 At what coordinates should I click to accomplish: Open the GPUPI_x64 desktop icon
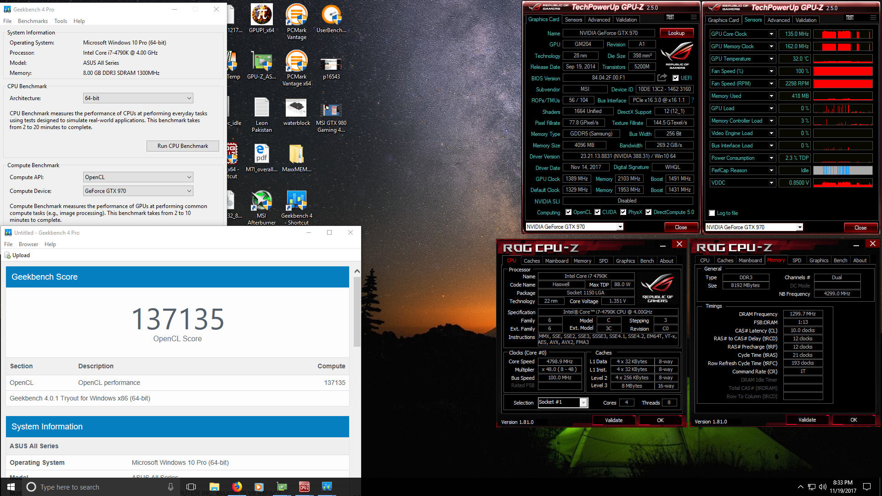(x=261, y=18)
